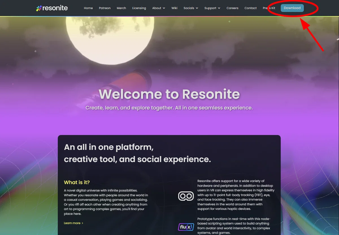Open the Licensing nav link

[139, 8]
